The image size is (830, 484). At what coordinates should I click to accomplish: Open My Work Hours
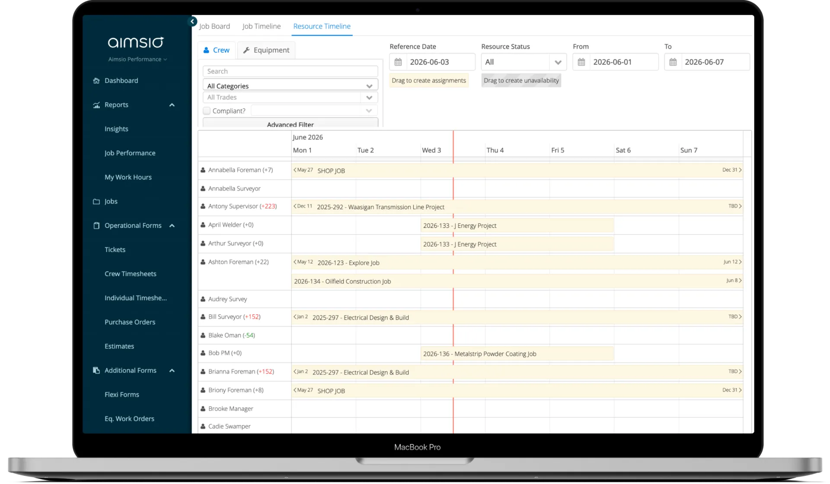[128, 177]
